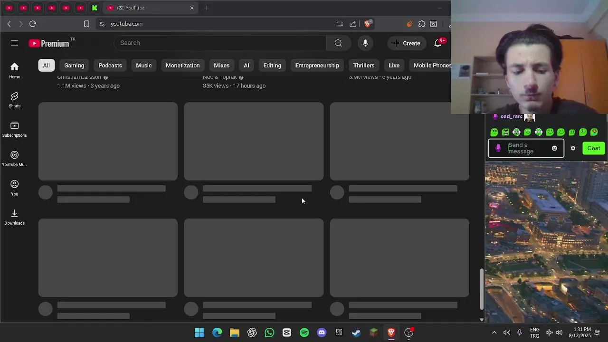Close the (22) YouTube tab

coord(192,8)
